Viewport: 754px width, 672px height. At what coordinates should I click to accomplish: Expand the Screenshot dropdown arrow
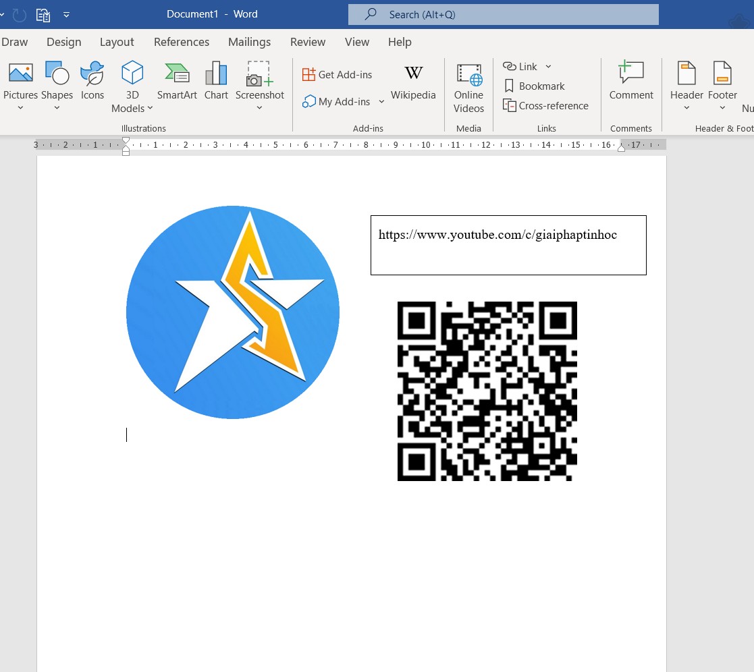(260, 108)
